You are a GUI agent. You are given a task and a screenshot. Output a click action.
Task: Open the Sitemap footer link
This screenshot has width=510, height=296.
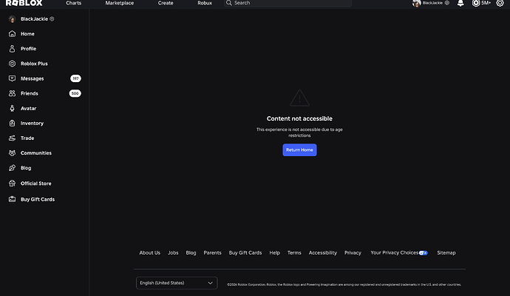(446, 252)
